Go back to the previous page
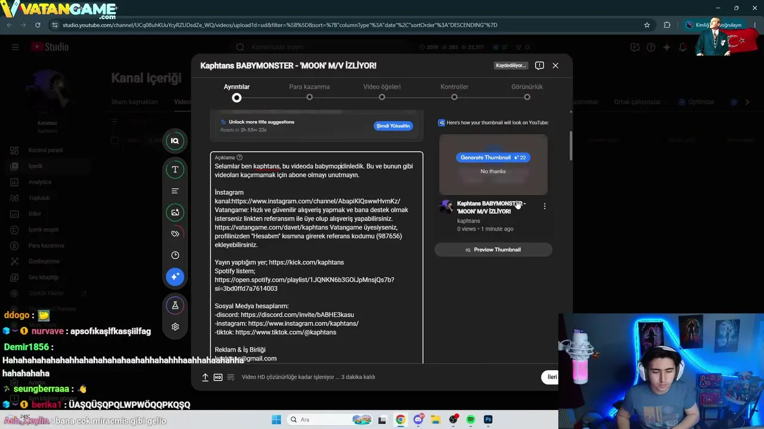The image size is (764, 429). [x=9, y=25]
